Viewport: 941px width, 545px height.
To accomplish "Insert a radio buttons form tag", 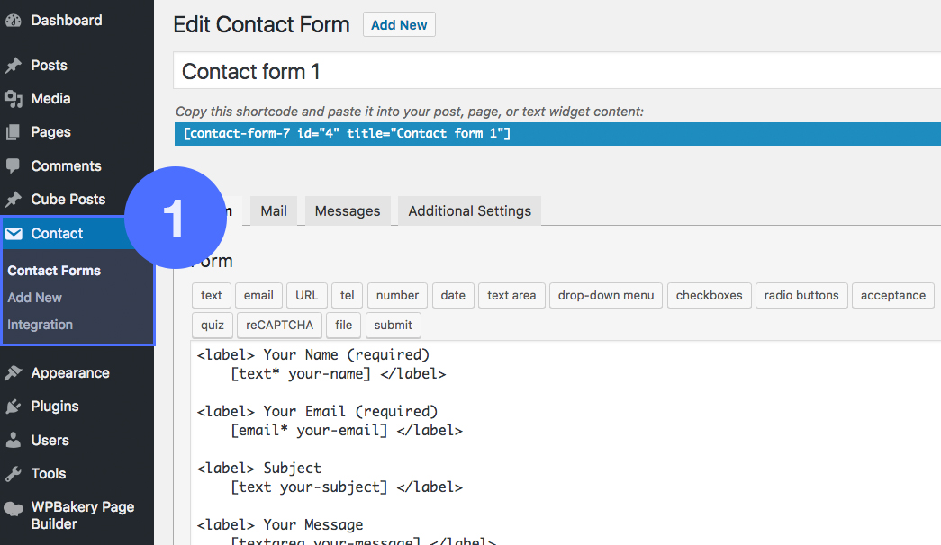I will tap(801, 296).
